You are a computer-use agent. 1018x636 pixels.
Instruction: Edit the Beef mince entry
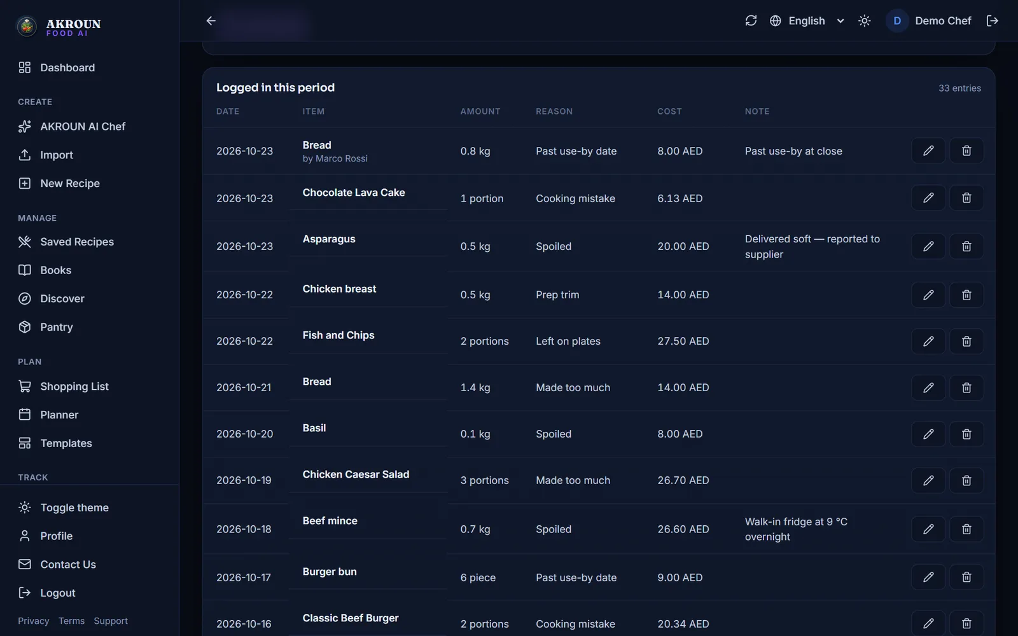click(928, 529)
